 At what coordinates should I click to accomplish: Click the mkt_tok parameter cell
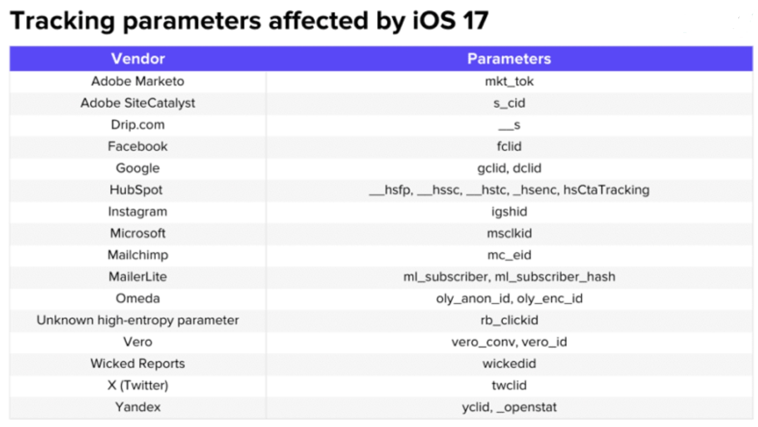tap(509, 81)
